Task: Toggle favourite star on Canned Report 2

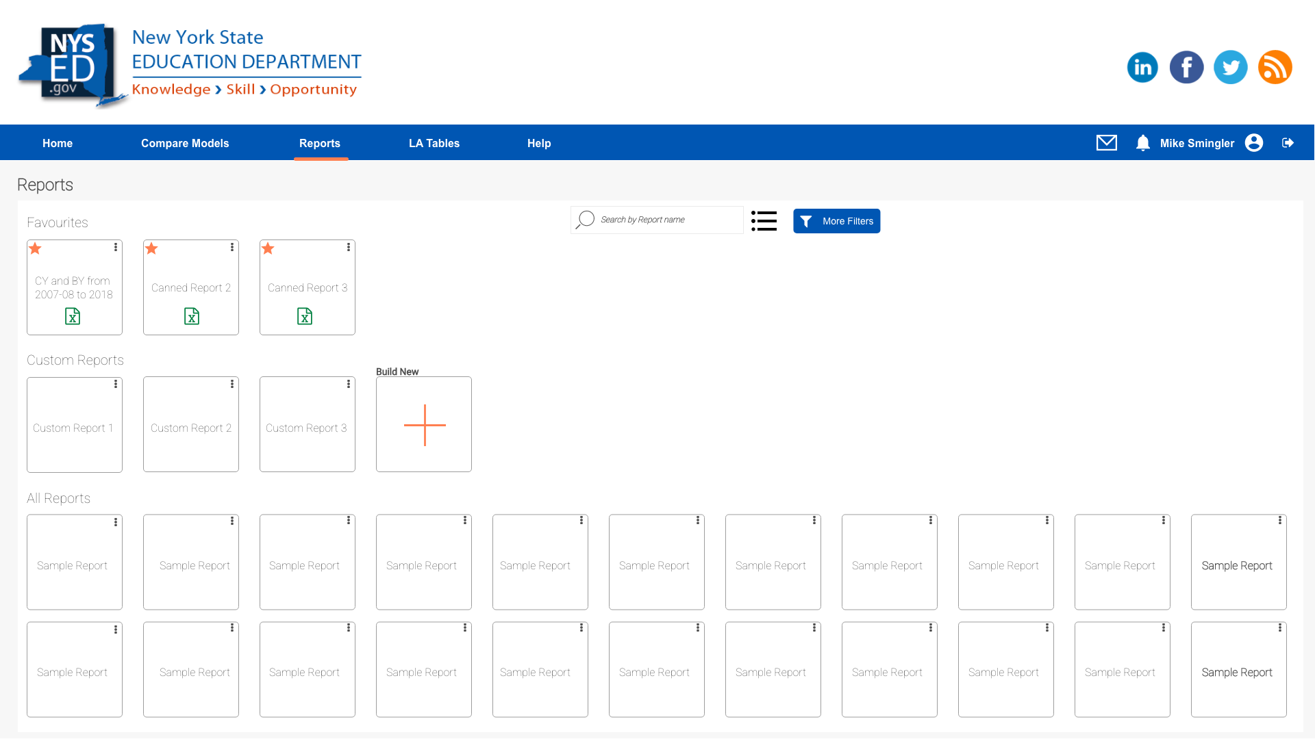Action: [x=151, y=248]
